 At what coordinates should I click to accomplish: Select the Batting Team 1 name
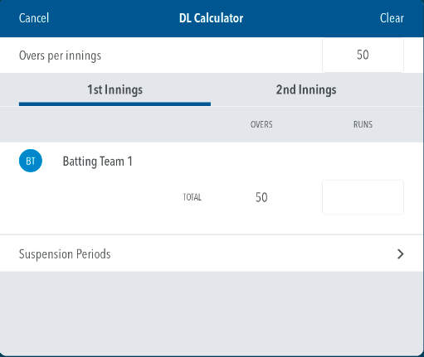pyautogui.click(x=97, y=162)
